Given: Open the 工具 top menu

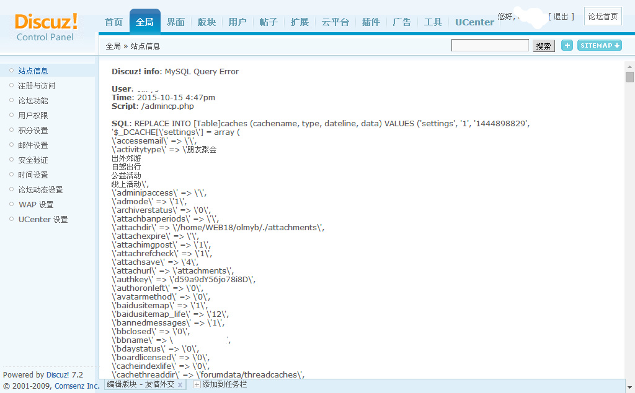Looking at the screenshot, I should pos(433,22).
